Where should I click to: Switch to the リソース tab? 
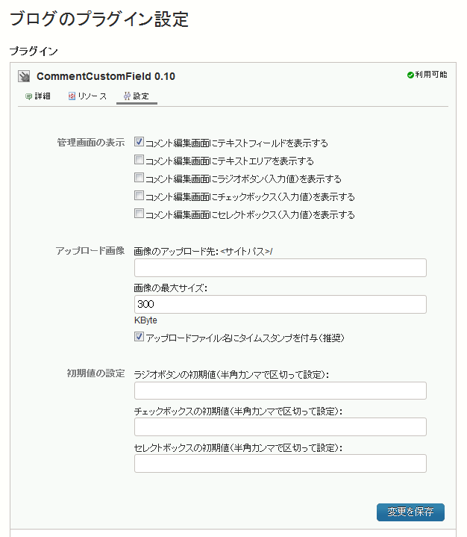[87, 96]
